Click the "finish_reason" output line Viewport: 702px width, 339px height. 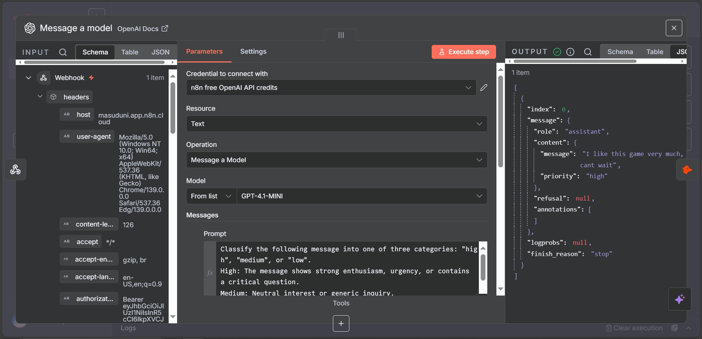tap(570, 254)
